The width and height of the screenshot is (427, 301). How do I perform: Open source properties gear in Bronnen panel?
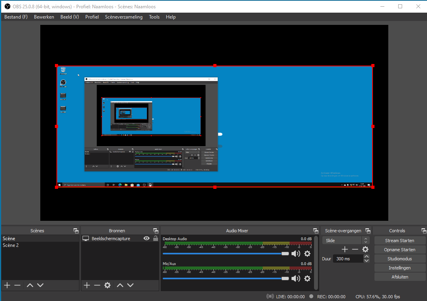[x=107, y=285]
